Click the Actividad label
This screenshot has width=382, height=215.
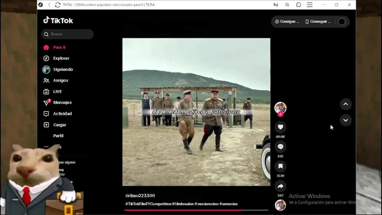coord(62,113)
